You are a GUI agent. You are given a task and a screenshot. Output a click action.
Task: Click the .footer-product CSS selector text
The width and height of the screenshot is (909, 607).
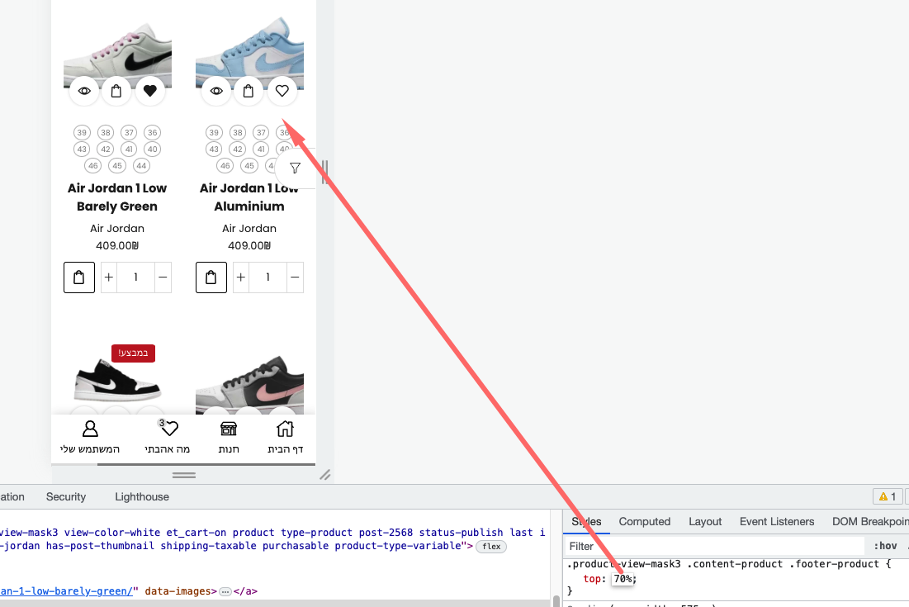point(834,564)
